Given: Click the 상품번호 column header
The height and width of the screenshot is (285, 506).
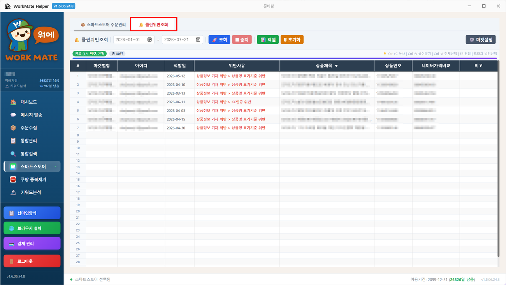Looking at the screenshot, I should tap(393, 66).
